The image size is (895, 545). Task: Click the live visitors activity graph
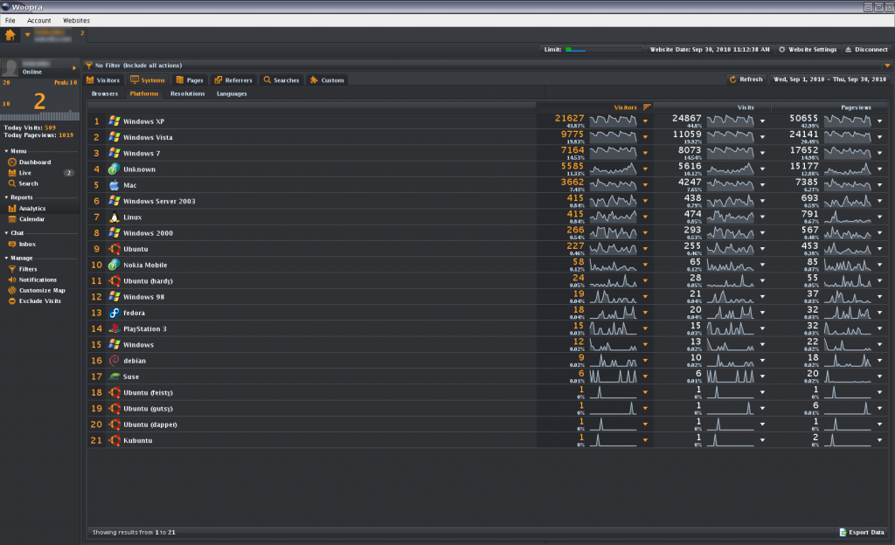40,115
